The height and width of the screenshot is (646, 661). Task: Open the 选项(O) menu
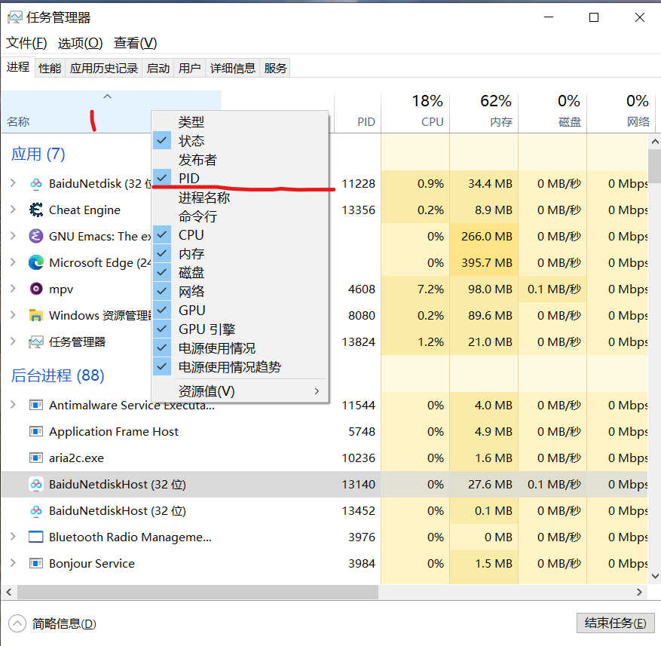pyautogui.click(x=80, y=42)
